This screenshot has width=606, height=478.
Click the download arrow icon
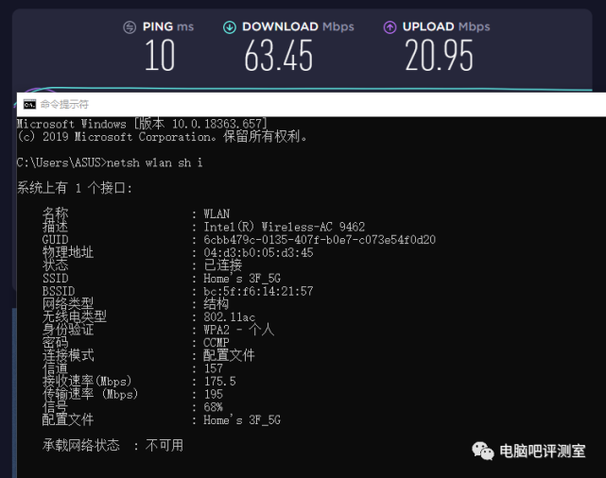(230, 27)
